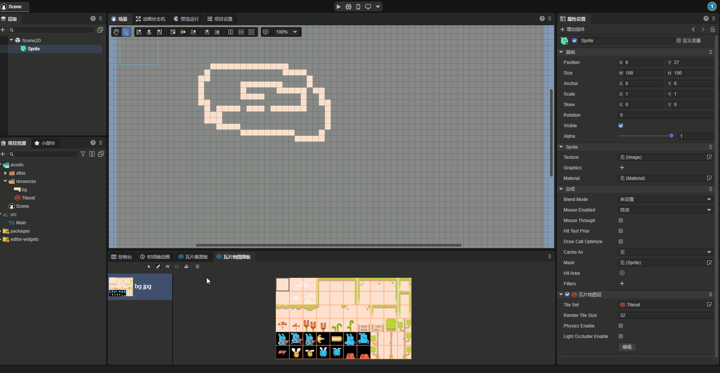
Task: Click the 编辑 button under tilemap layer
Action: point(627,347)
